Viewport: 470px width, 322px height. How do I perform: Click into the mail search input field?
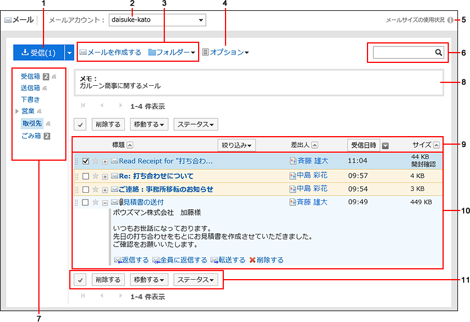404,53
